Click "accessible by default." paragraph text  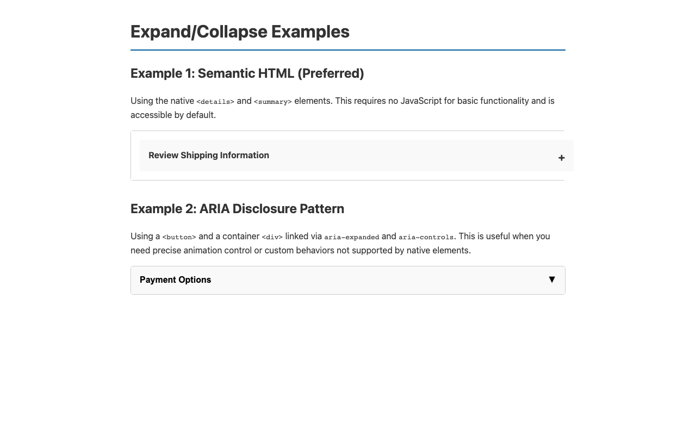173,115
